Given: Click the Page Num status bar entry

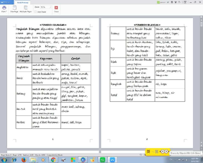Looking at the screenshot, I should point(6,155).
